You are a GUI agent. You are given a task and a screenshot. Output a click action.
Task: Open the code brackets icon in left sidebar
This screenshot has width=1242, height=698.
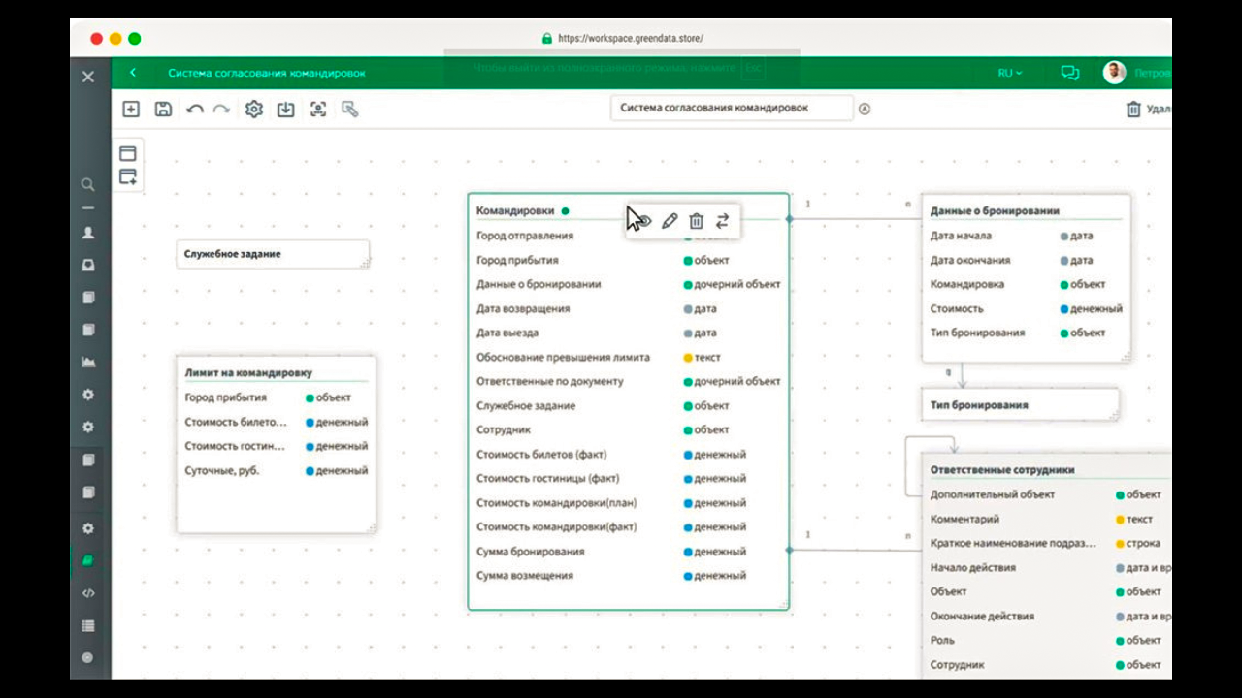tap(88, 593)
